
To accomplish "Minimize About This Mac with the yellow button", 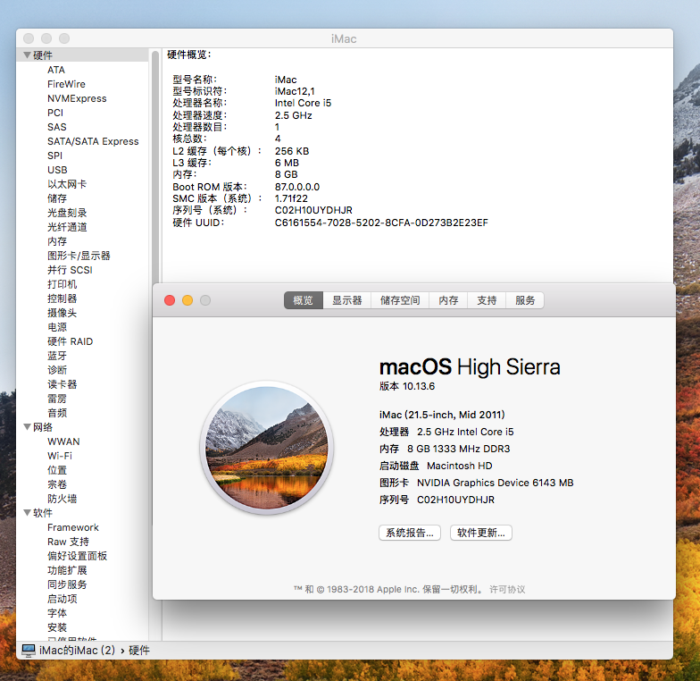I will [x=187, y=300].
